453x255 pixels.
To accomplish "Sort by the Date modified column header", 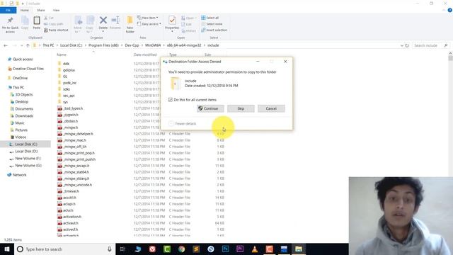I will coord(145,55).
